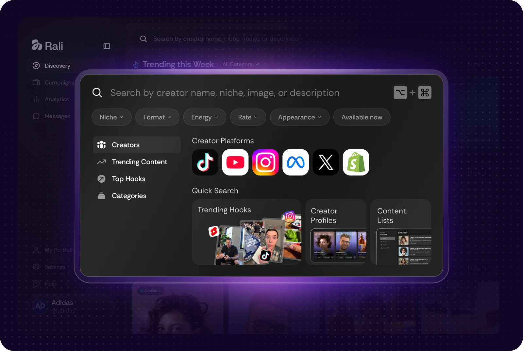Click Creators group icon
Screen dimensions: 523x351
coord(102,145)
